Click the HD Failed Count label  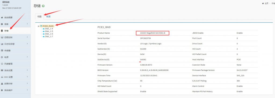104,86
